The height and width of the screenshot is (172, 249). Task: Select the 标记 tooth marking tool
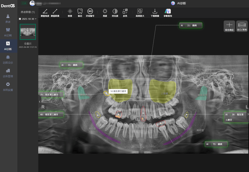point(80,12)
